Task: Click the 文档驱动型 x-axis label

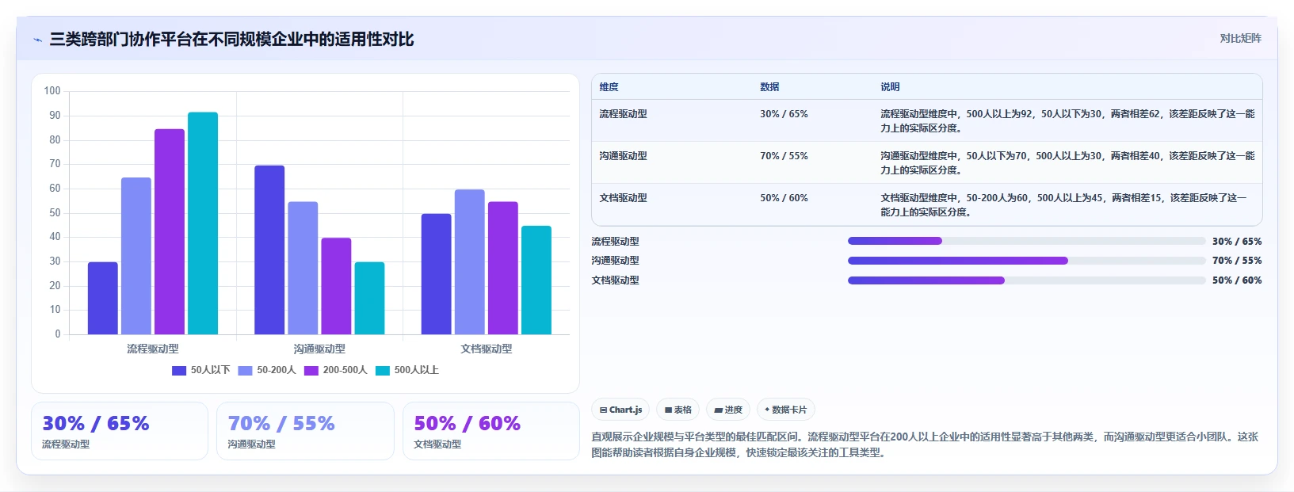Action: coord(487,349)
